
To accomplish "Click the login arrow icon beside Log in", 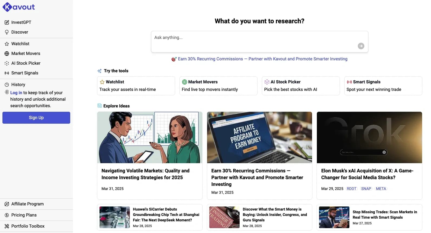I will pos(7,92).
